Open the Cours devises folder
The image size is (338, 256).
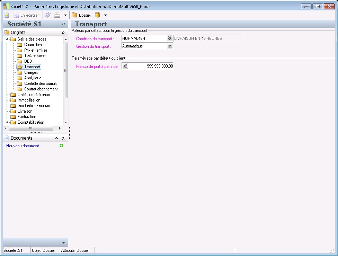[36, 45]
